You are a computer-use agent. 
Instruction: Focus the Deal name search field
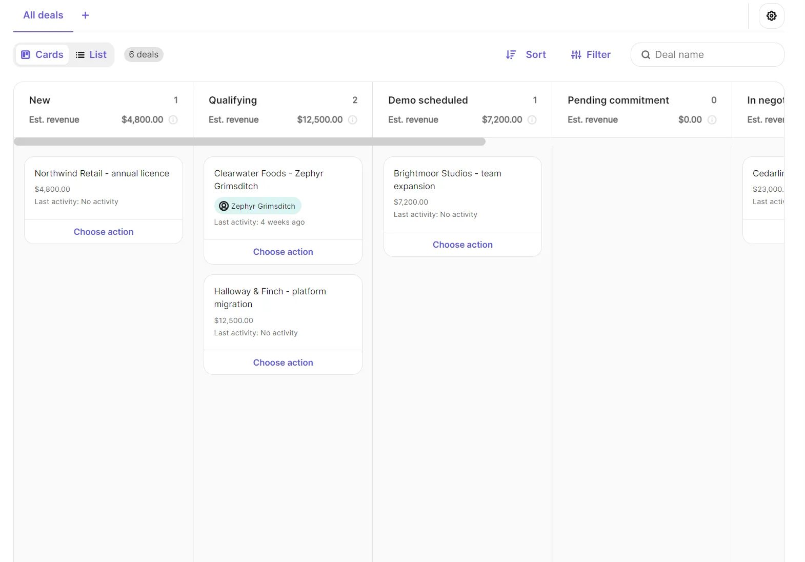707,54
